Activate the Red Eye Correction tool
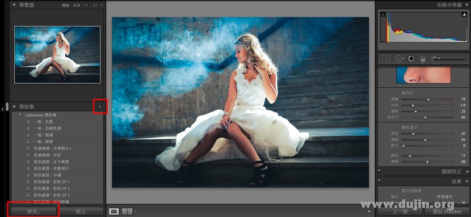This screenshot has height=217, width=471. tap(411, 59)
